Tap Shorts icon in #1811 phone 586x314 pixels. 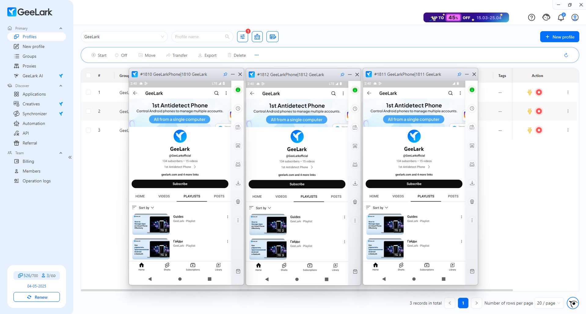[401, 267]
